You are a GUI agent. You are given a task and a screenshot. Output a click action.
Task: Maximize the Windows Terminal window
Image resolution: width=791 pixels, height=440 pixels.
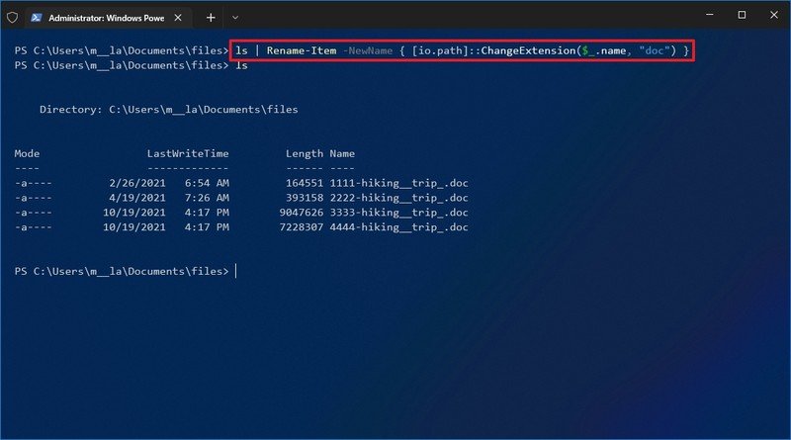[x=742, y=16]
